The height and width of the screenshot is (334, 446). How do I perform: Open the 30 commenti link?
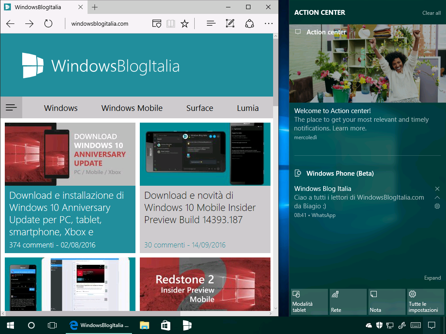(x=164, y=245)
